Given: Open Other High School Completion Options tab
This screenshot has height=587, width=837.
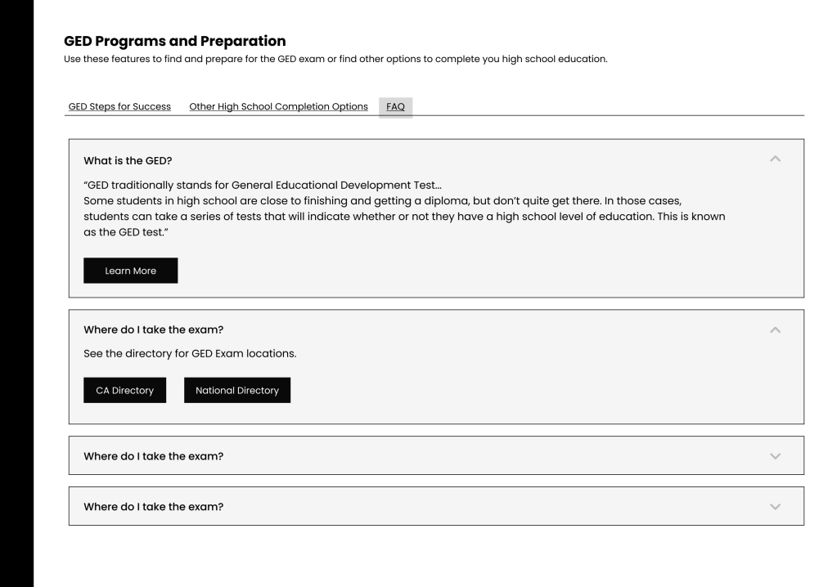Looking at the screenshot, I should tap(278, 106).
